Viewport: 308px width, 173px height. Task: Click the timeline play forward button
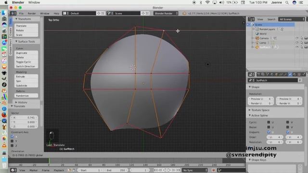169,170
